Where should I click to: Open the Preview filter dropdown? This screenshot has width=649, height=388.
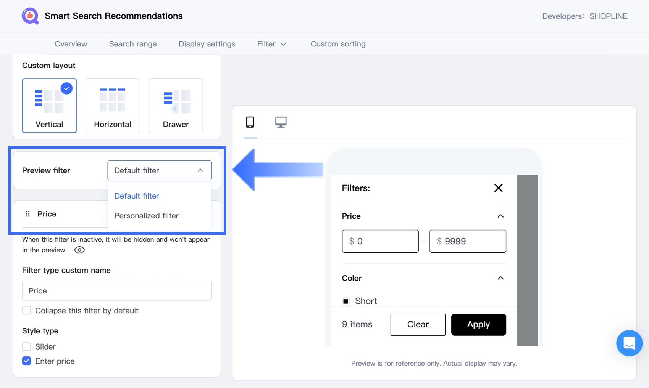point(159,170)
